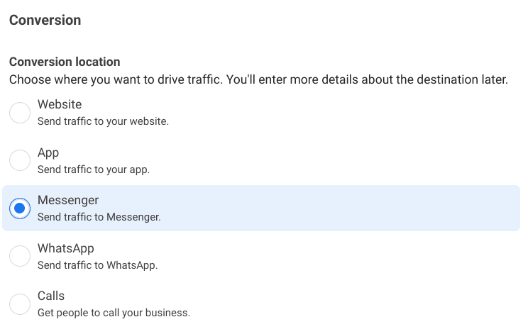This screenshot has height=334, width=523.
Task: Click 'Send traffic to WhatsApp.' description
Action: [97, 265]
